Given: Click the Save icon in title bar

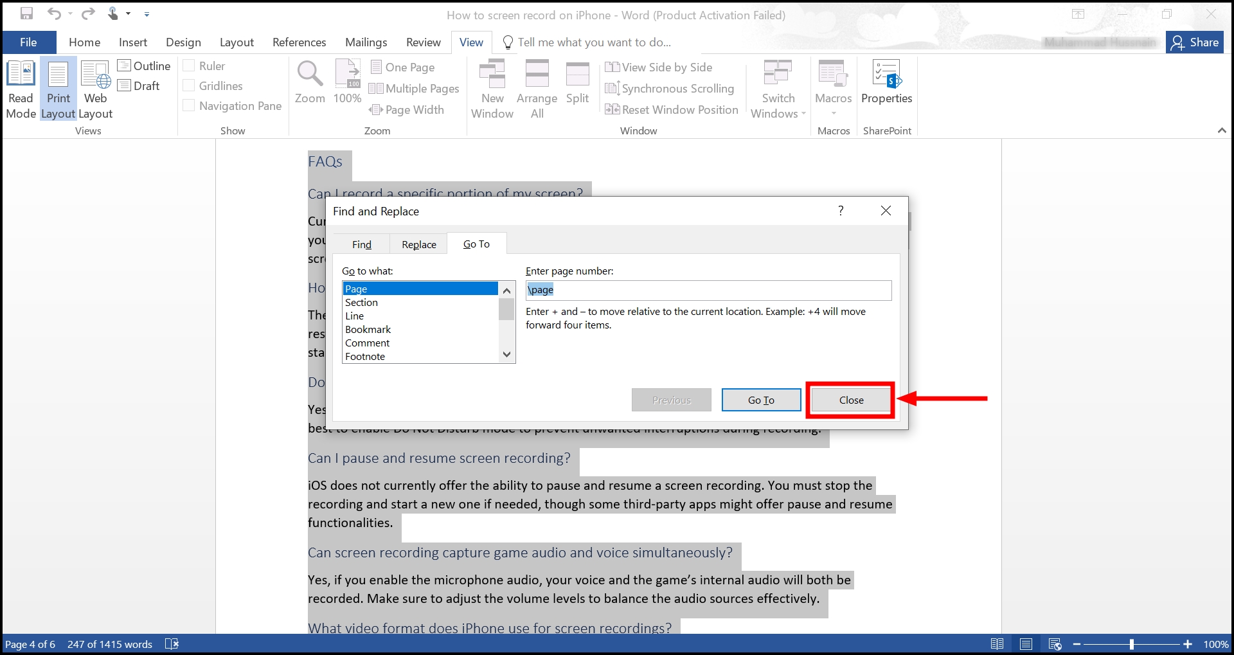Looking at the screenshot, I should pyautogui.click(x=26, y=13).
